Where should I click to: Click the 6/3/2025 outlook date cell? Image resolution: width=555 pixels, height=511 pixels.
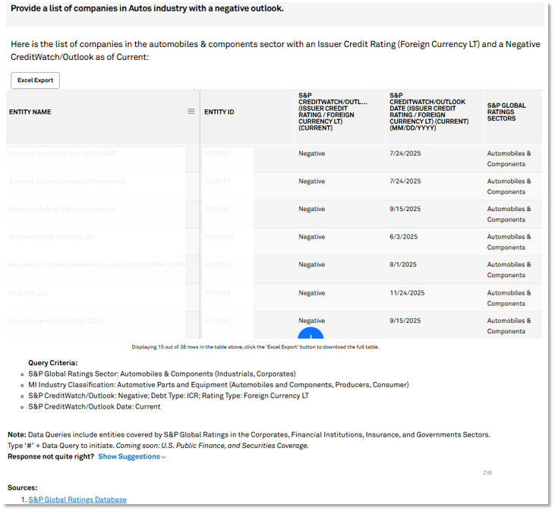click(402, 237)
